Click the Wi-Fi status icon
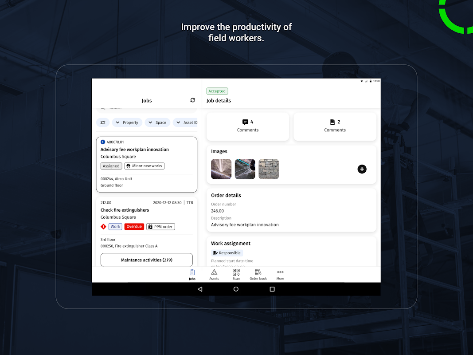This screenshot has height=355, width=473. pyautogui.click(x=362, y=81)
